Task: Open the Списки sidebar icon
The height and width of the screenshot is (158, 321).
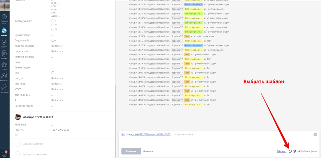Action: point(4,55)
